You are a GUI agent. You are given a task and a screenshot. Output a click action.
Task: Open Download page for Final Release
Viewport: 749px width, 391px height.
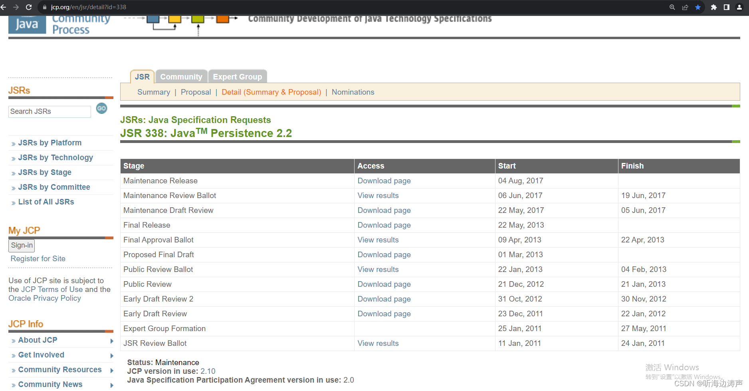click(384, 225)
